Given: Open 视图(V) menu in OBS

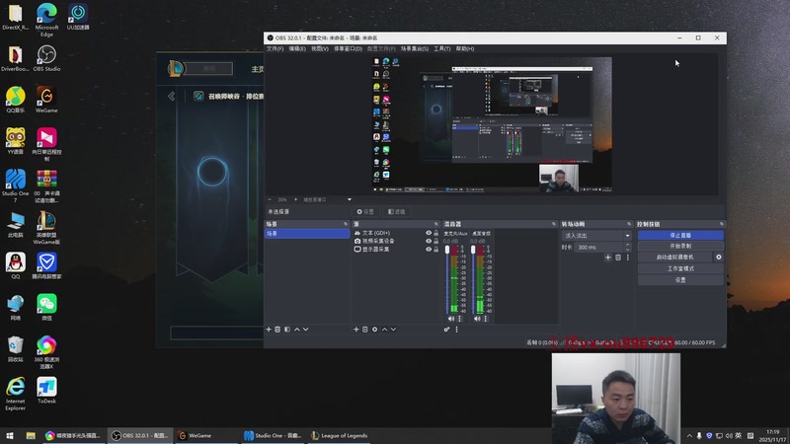Looking at the screenshot, I should pyautogui.click(x=319, y=48).
